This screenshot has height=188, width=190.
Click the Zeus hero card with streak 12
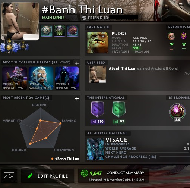pos(41,78)
